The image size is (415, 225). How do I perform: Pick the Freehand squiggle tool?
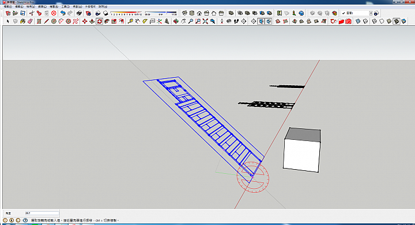click(x=76, y=21)
